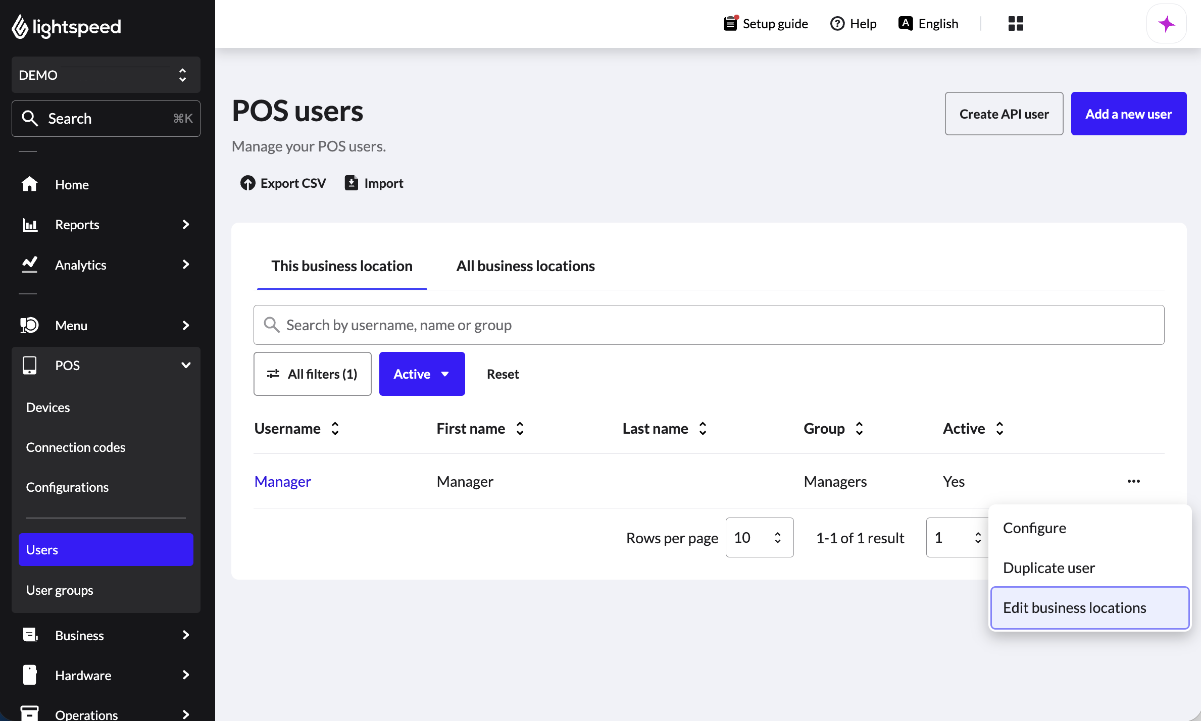Go to Home in sidebar

click(x=106, y=184)
